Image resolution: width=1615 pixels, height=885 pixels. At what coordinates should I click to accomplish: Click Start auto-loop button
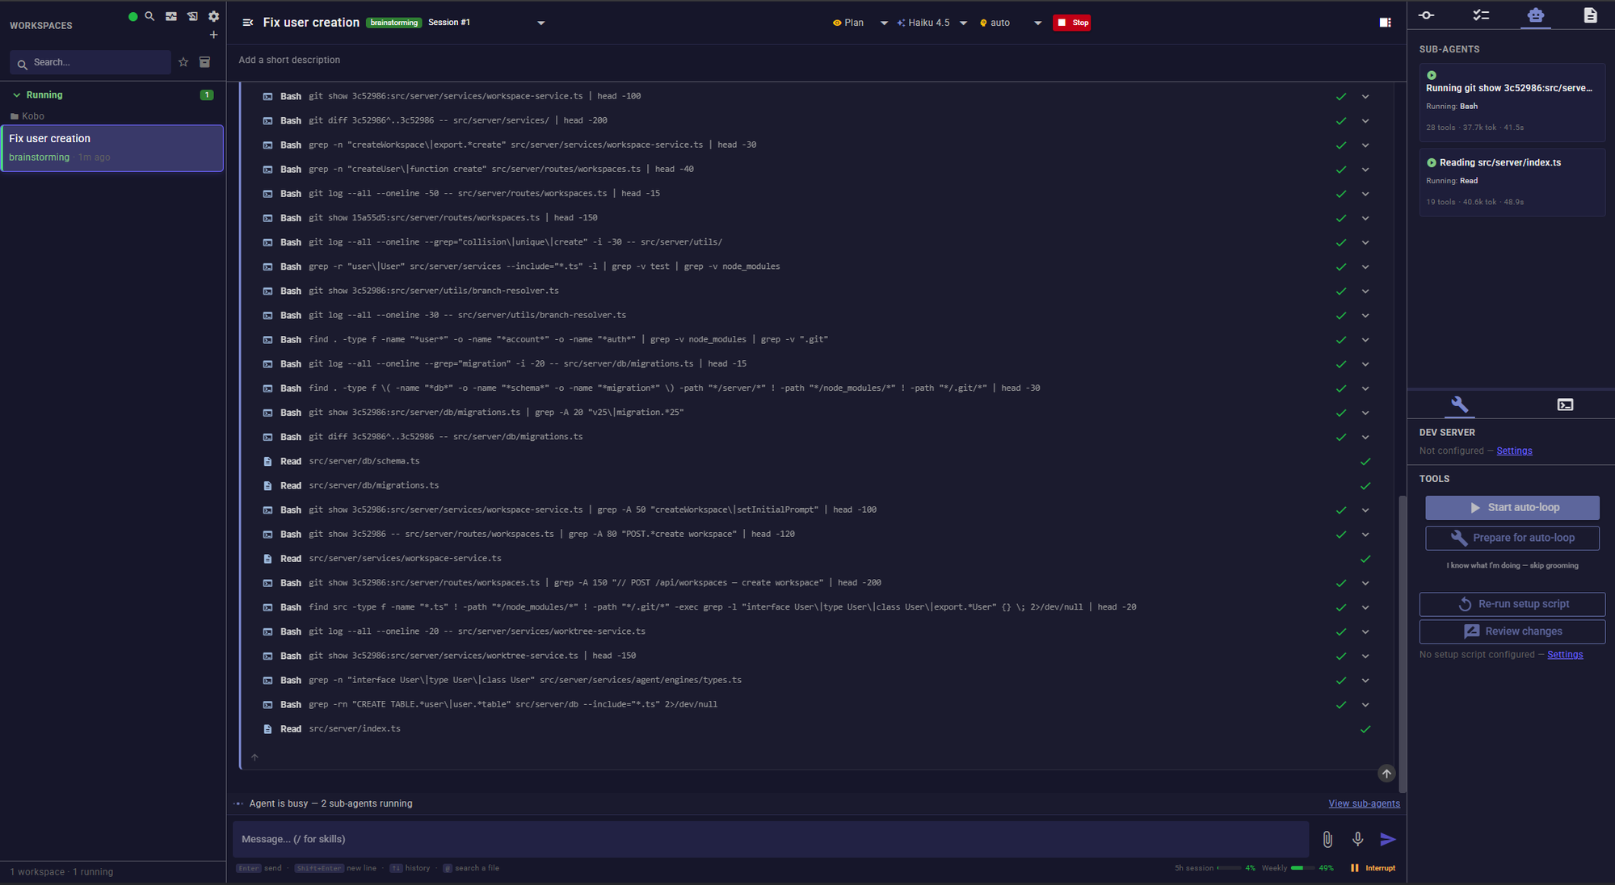[1512, 508]
